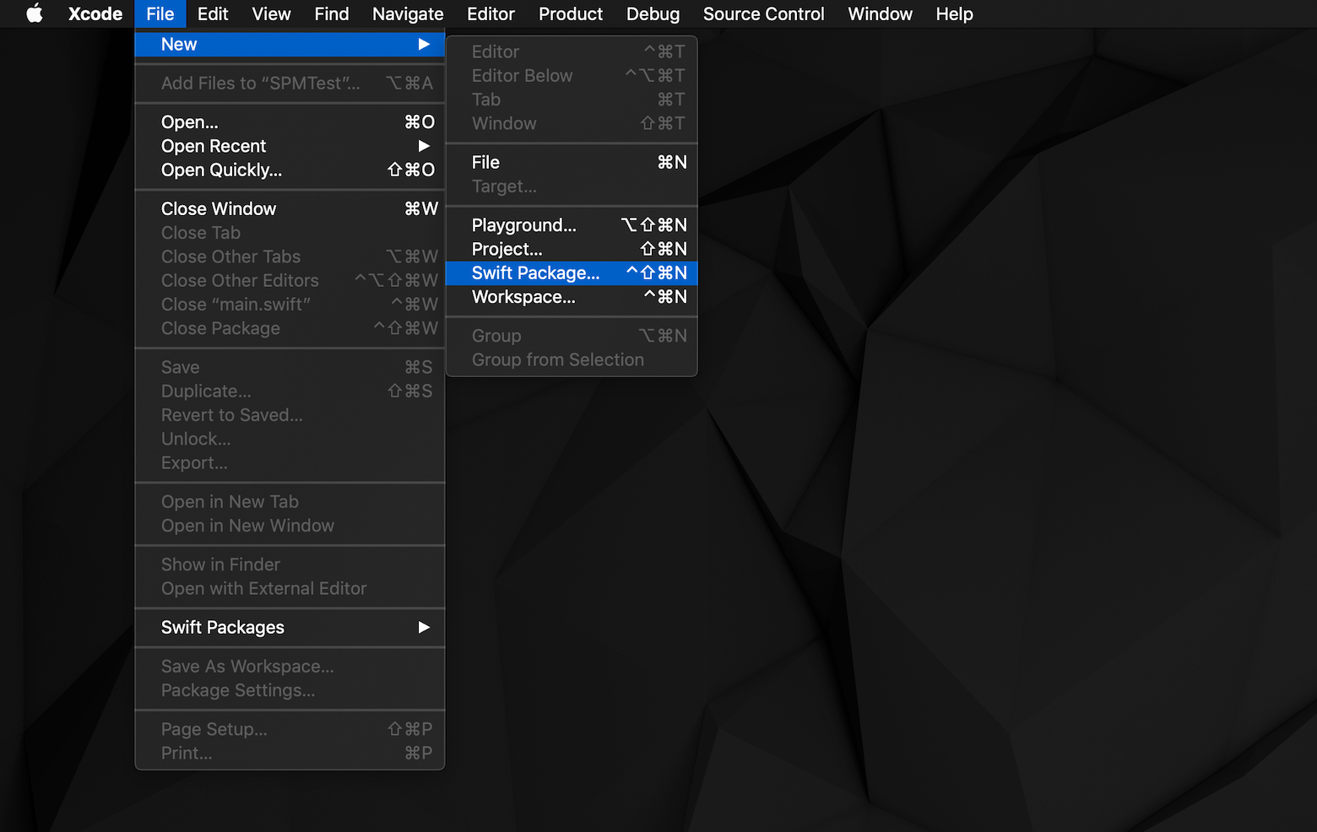This screenshot has width=1317, height=832.
Task: Create a new Workspace...
Action: (x=572, y=297)
